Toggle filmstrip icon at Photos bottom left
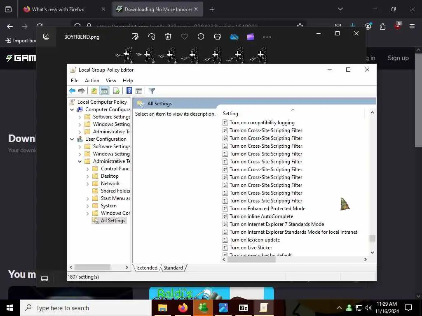The width and height of the screenshot is (422, 316). [x=45, y=279]
